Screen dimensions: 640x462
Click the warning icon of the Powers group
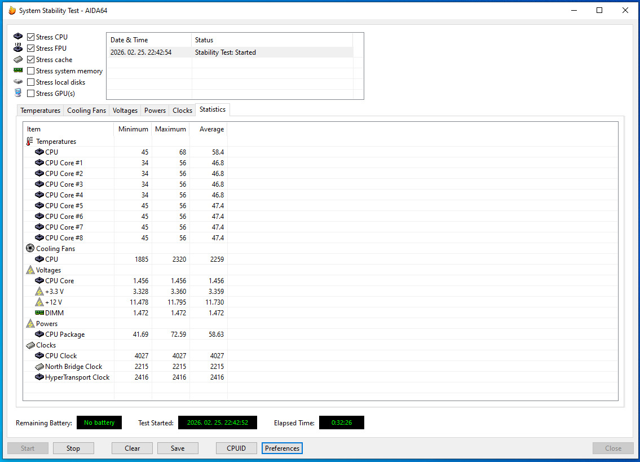30,324
